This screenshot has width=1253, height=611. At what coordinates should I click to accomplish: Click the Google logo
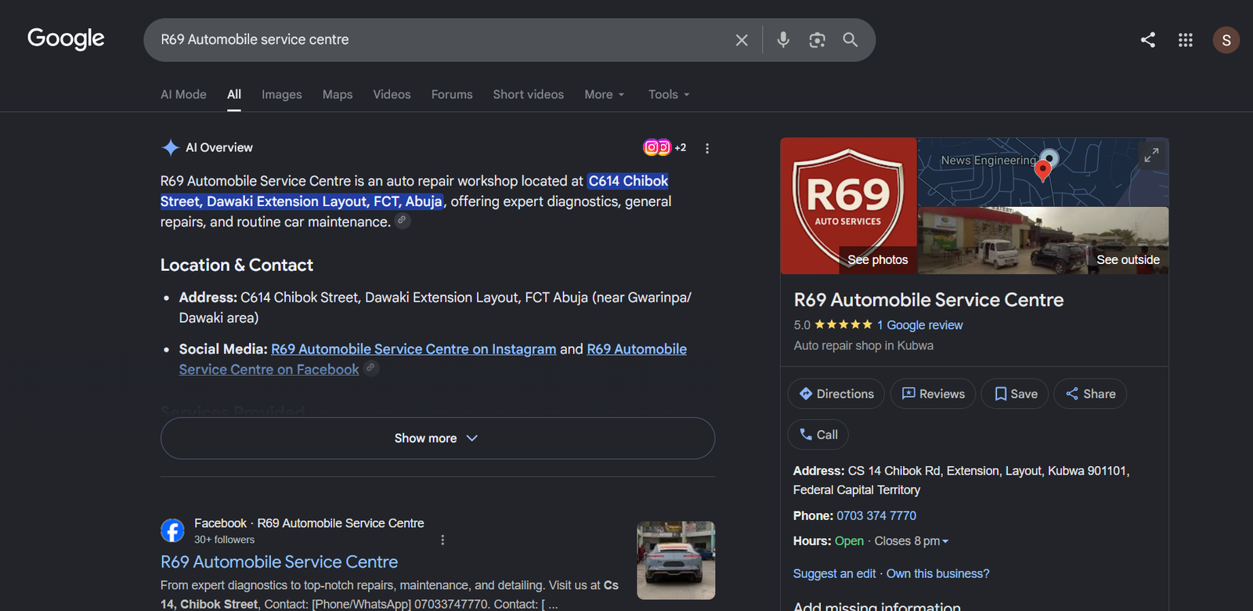pyautogui.click(x=66, y=38)
